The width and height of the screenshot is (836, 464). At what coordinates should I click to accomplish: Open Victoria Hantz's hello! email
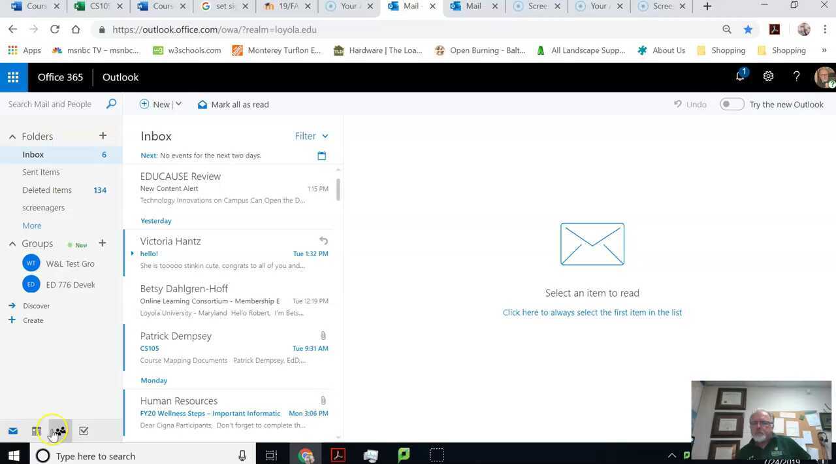pyautogui.click(x=229, y=253)
